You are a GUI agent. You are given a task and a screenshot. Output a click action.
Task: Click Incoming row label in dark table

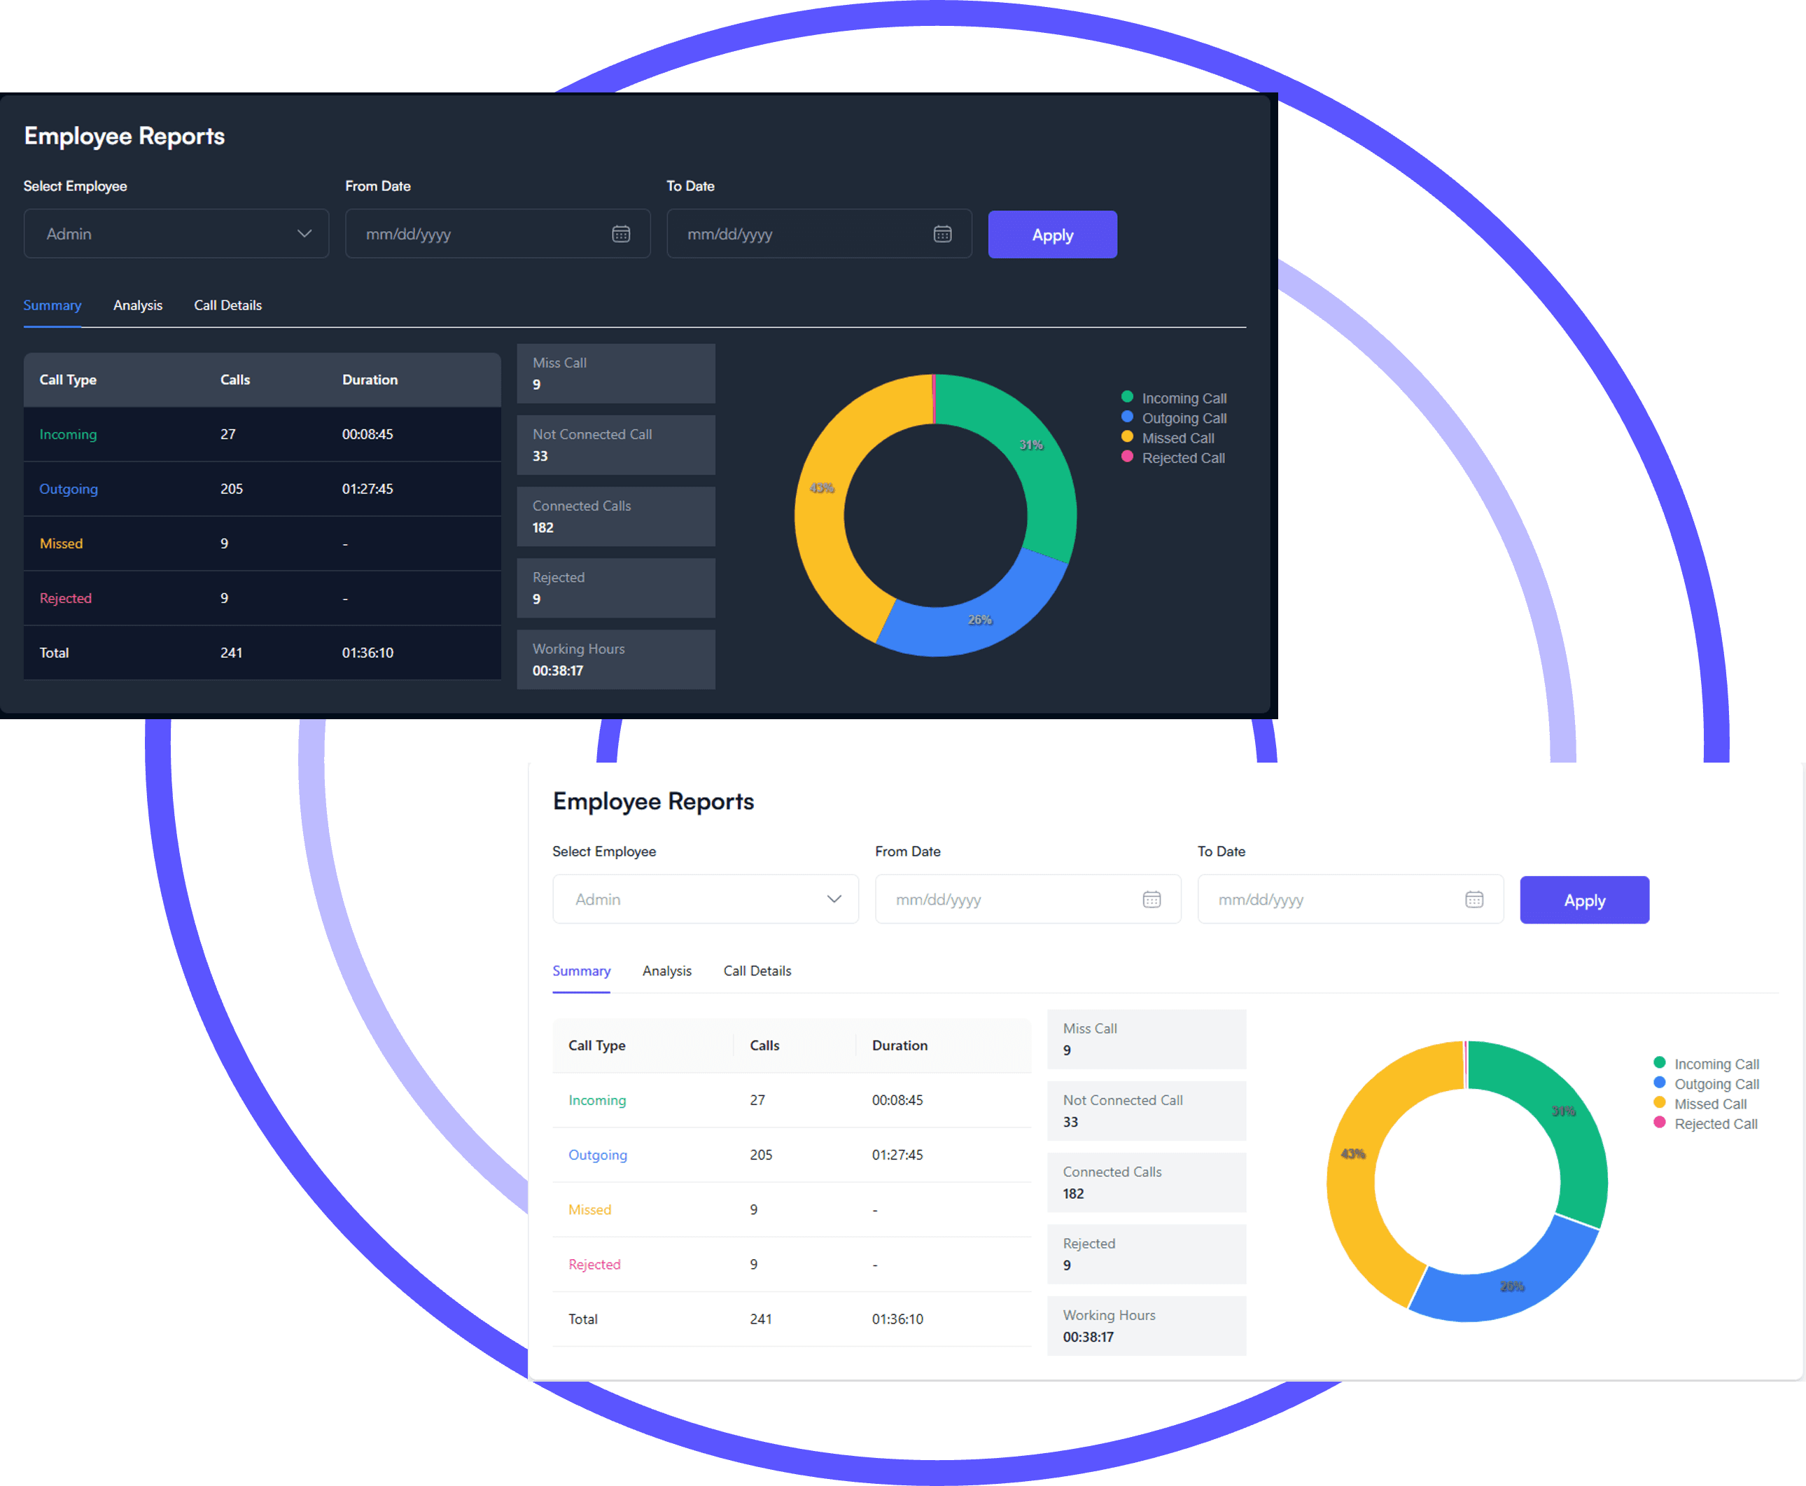coord(69,434)
